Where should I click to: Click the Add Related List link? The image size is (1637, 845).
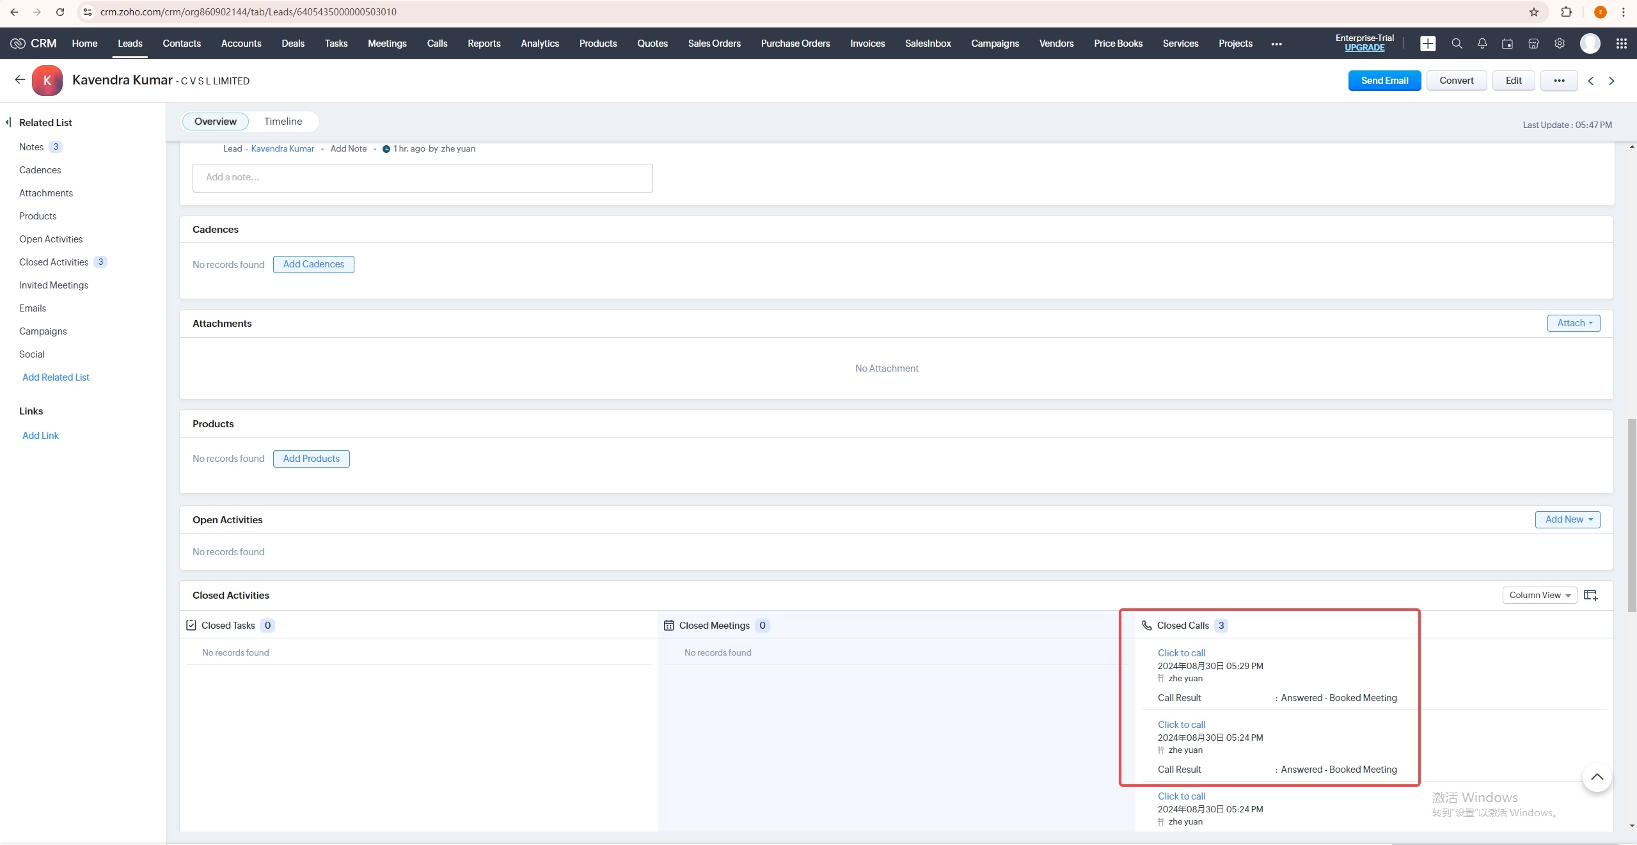[56, 377]
